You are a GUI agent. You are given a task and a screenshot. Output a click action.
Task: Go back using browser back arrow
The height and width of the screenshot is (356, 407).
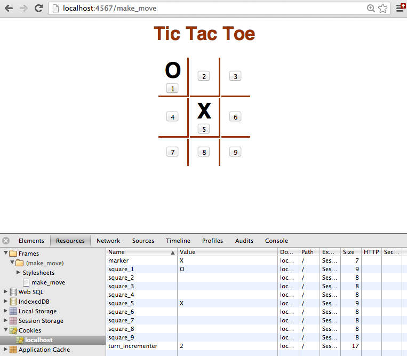tap(9, 9)
